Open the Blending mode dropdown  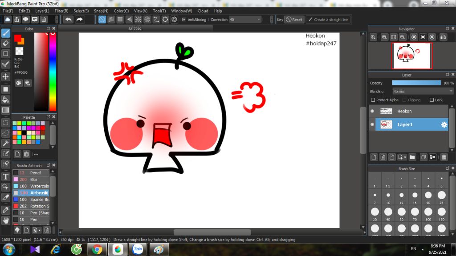click(x=423, y=91)
